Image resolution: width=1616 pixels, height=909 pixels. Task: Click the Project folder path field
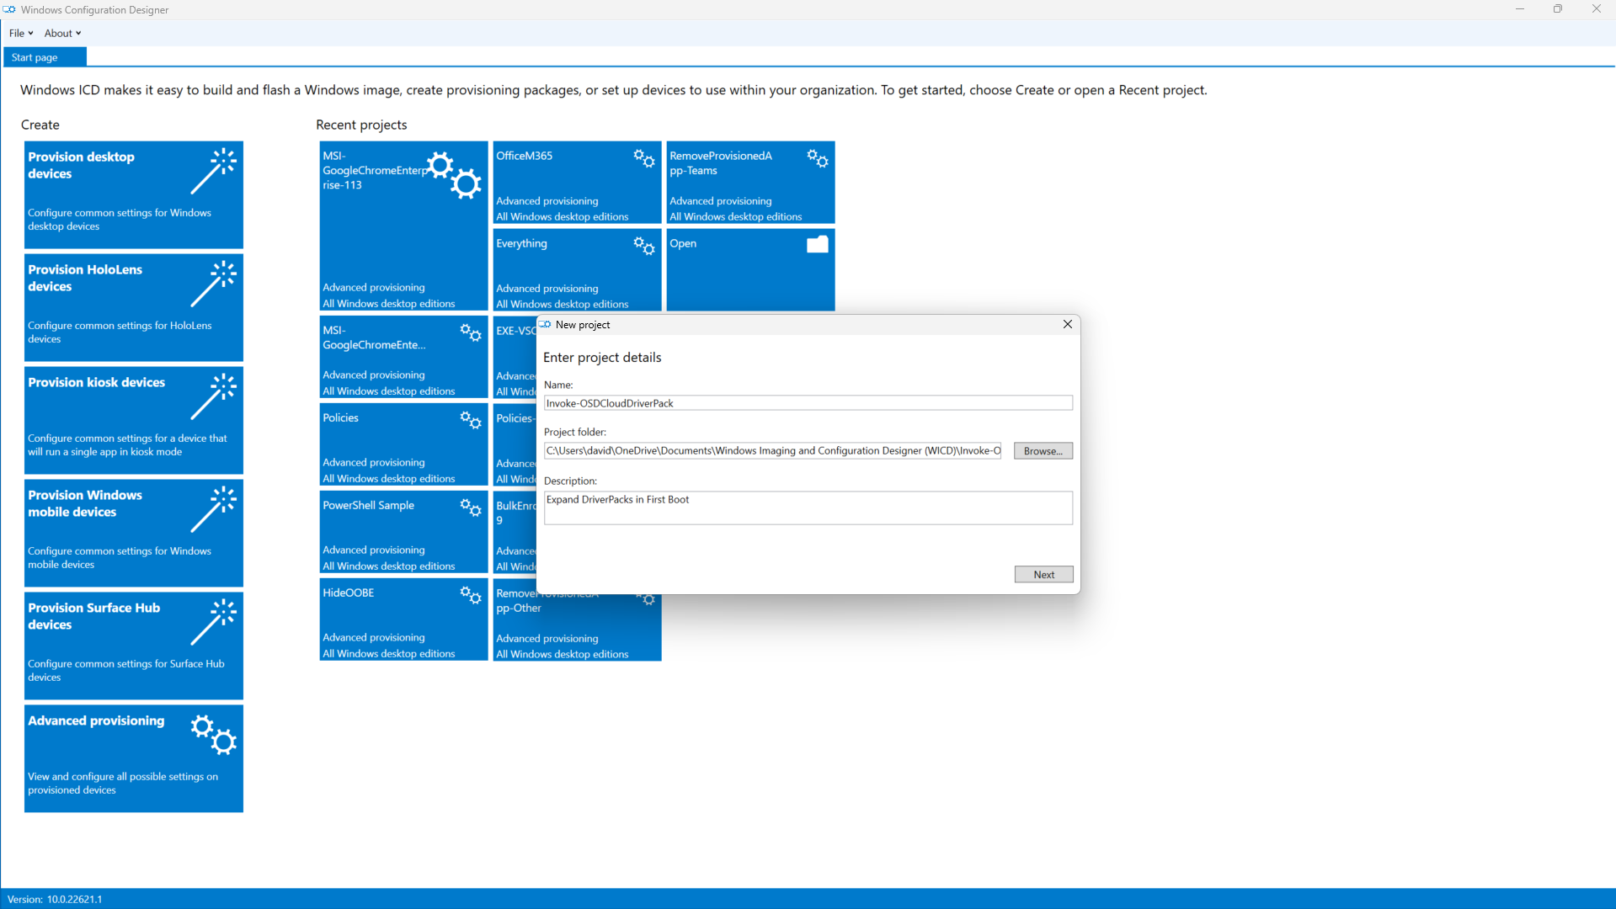(772, 451)
